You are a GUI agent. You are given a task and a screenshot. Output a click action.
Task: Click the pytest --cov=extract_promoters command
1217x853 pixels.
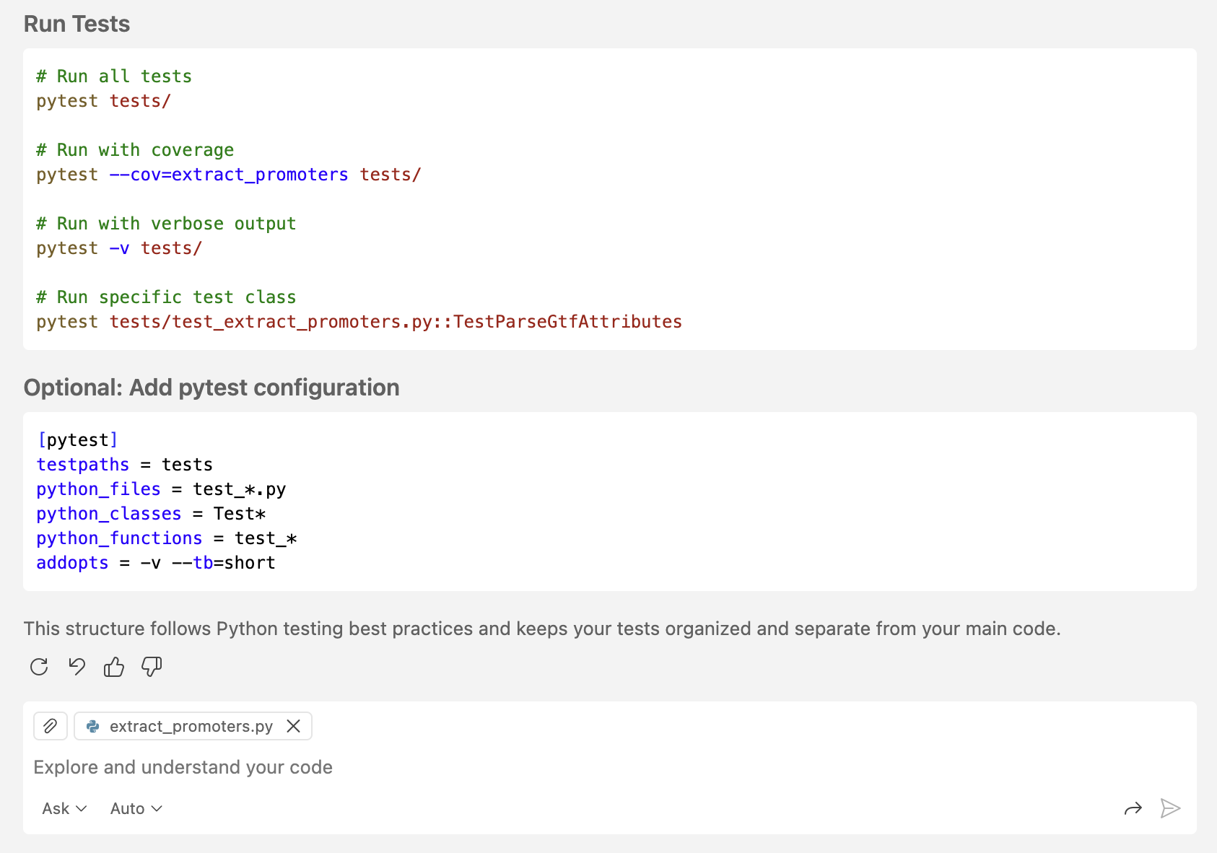click(228, 175)
